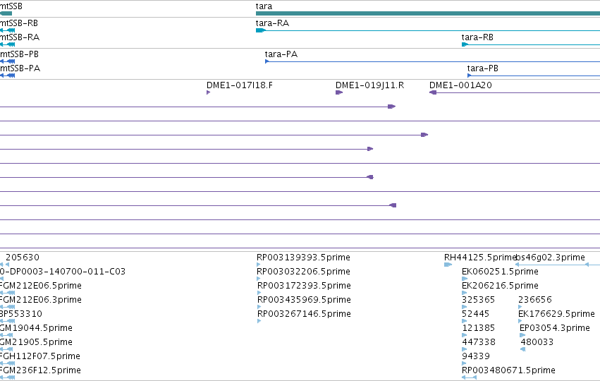Click the DME1-017I18.F arrow marker

[208, 92]
